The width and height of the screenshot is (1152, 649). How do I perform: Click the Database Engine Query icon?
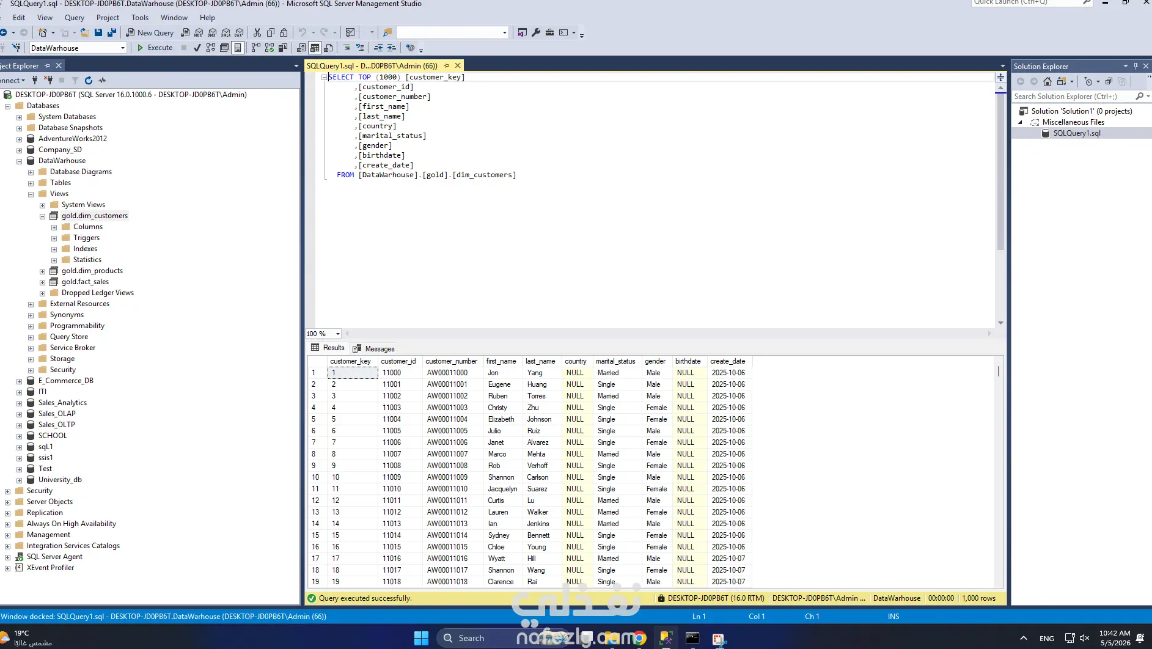(186, 32)
